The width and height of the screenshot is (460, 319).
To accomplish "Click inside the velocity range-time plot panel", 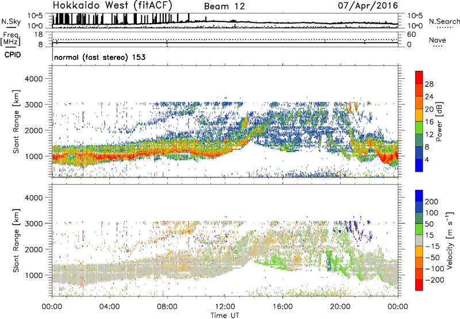I will click(x=225, y=240).
